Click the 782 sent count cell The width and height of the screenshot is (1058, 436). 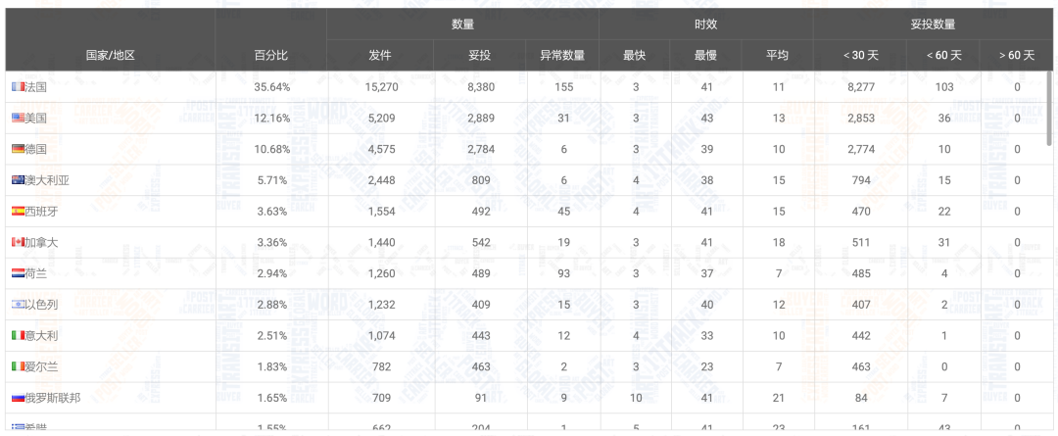381,366
